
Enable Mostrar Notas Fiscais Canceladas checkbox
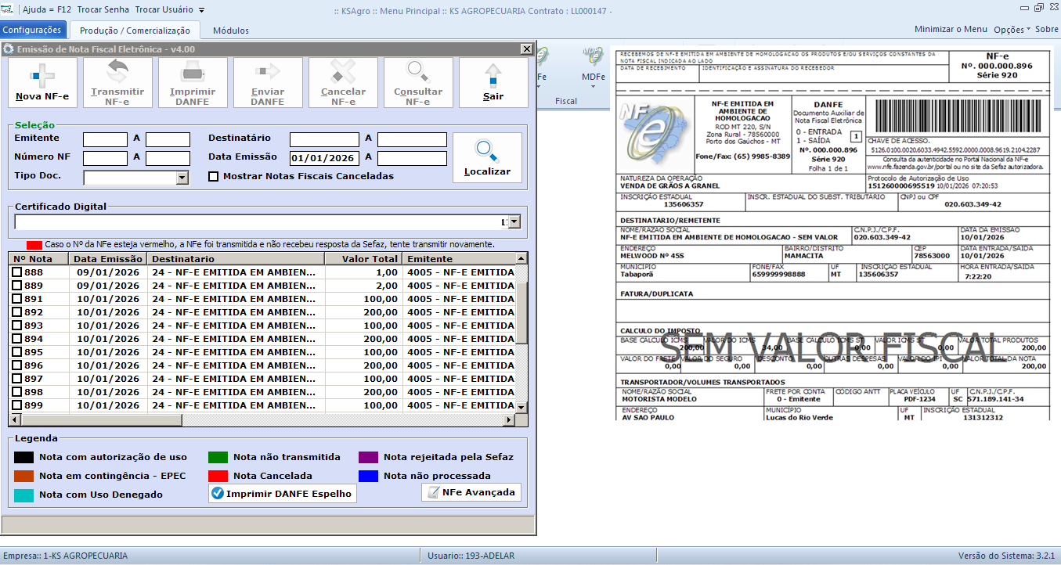click(x=213, y=177)
